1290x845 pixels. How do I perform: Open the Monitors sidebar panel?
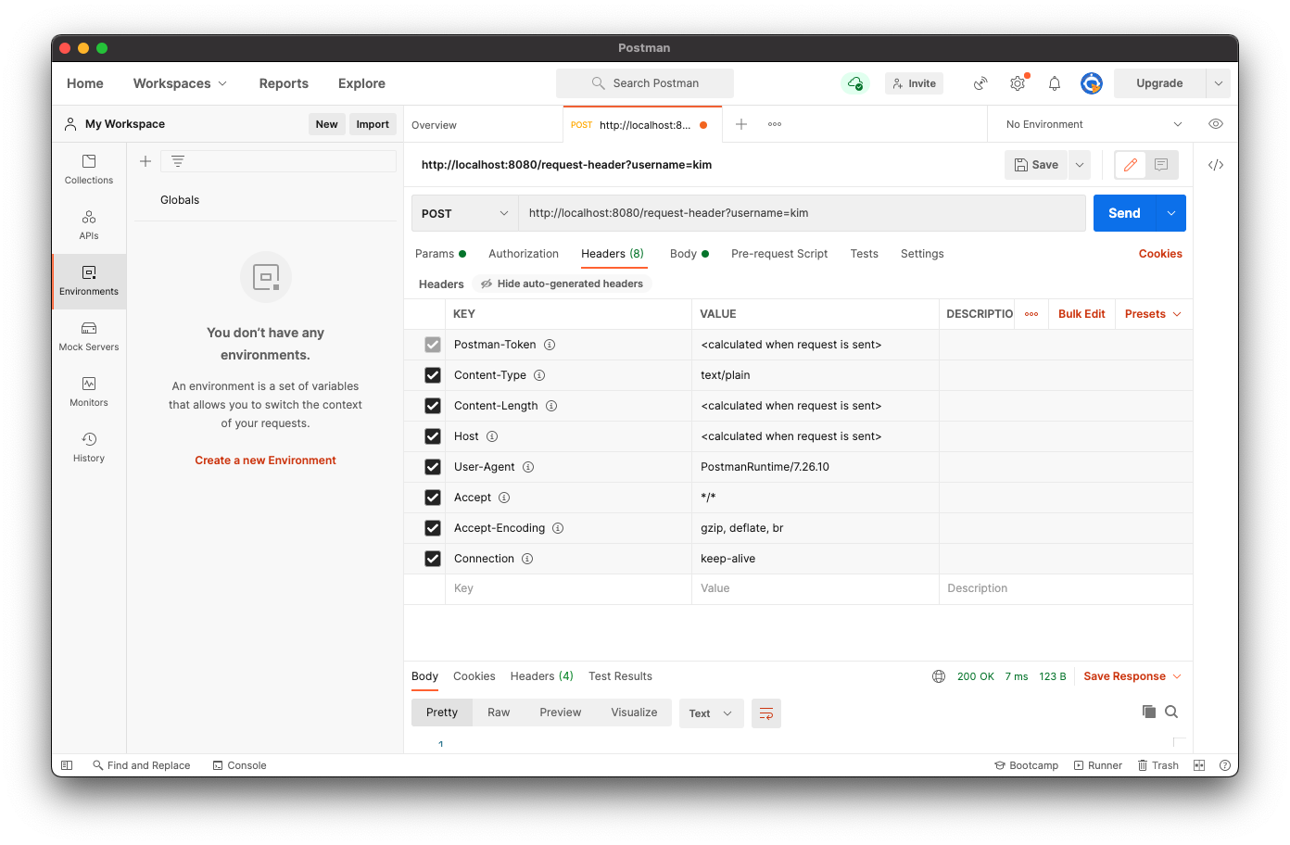click(x=89, y=392)
